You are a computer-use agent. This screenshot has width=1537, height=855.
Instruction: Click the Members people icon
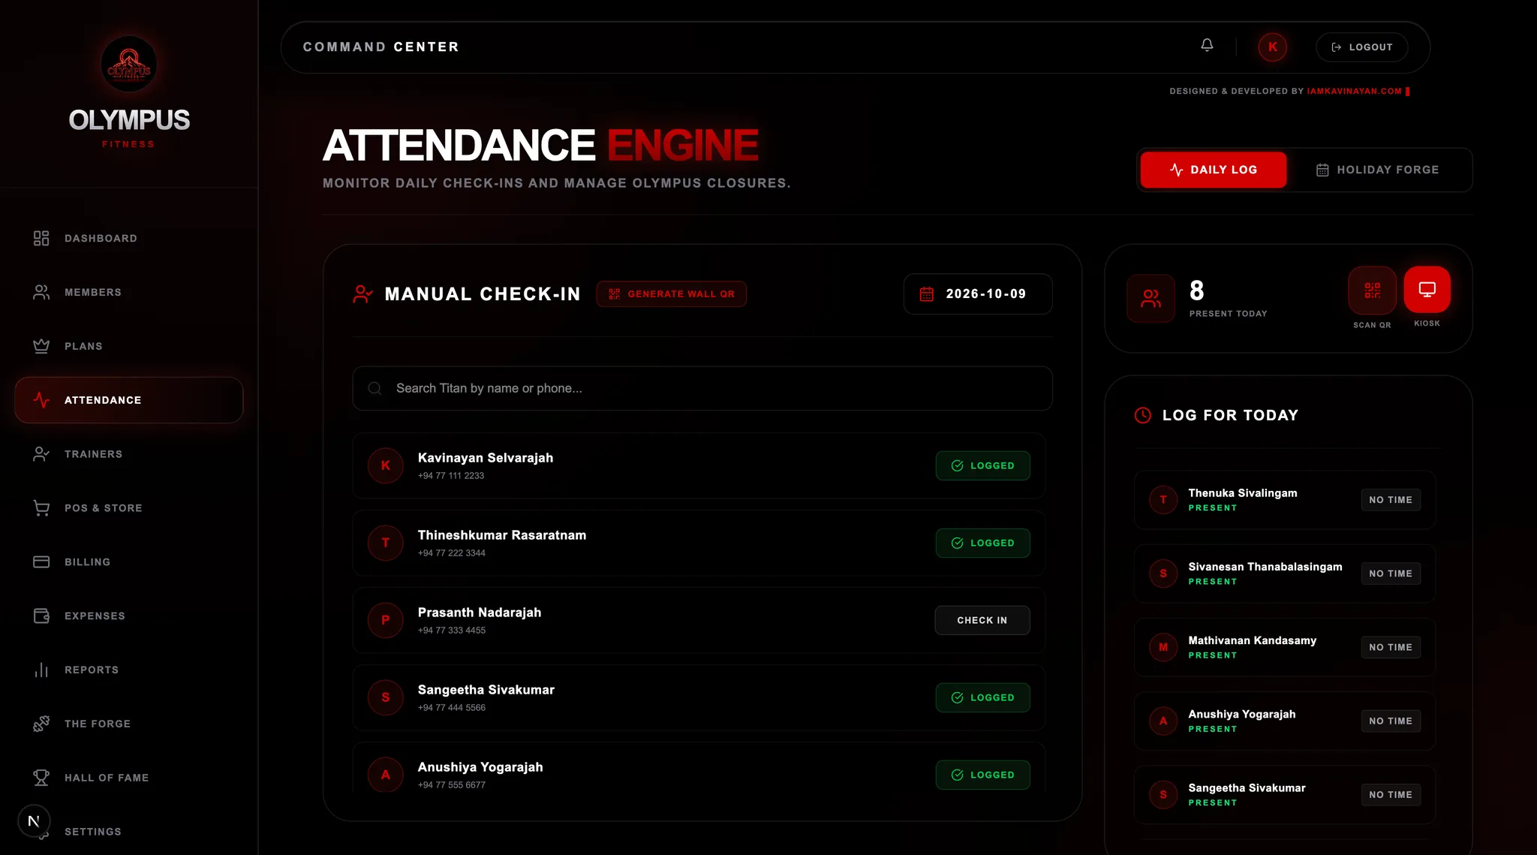(41, 292)
